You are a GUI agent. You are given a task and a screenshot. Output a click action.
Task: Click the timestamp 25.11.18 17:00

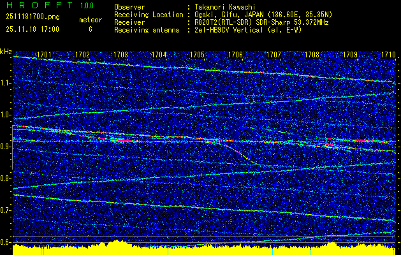33,29
